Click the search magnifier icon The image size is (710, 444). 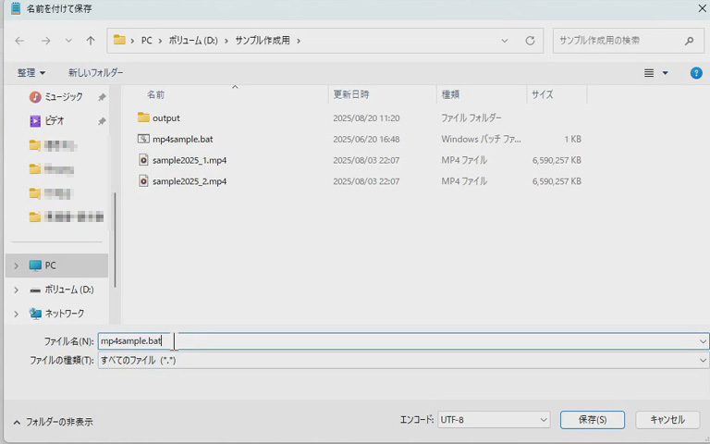(689, 41)
